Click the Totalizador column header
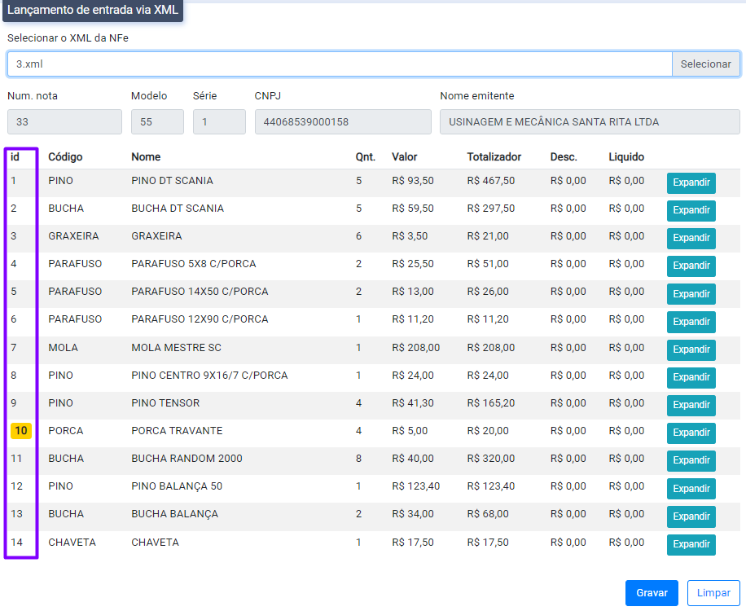The height and width of the screenshot is (611, 746). point(494,156)
